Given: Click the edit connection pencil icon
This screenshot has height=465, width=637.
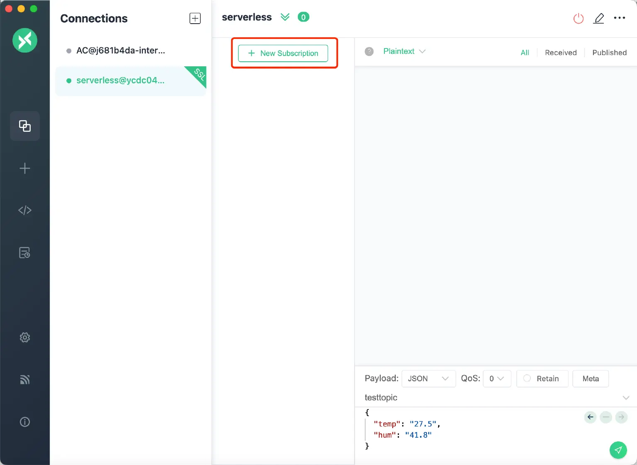Looking at the screenshot, I should (x=598, y=18).
